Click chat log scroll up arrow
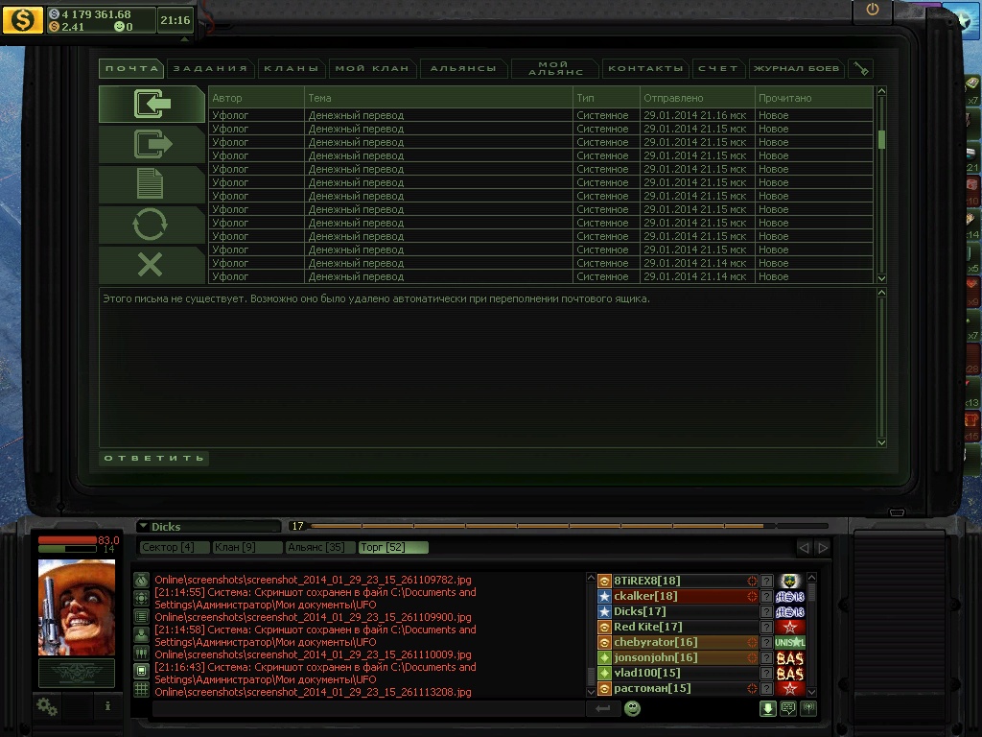The width and height of the screenshot is (982, 737). tap(591, 577)
